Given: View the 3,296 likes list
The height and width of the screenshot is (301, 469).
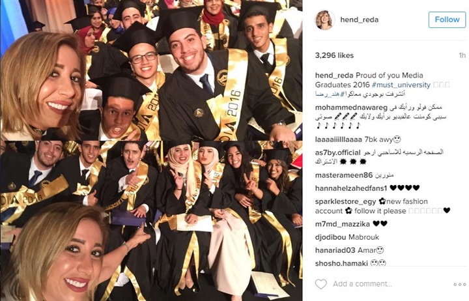Looking at the screenshot, I should (x=334, y=55).
